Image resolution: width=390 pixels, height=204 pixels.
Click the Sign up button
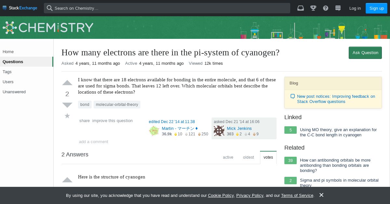click(x=377, y=8)
